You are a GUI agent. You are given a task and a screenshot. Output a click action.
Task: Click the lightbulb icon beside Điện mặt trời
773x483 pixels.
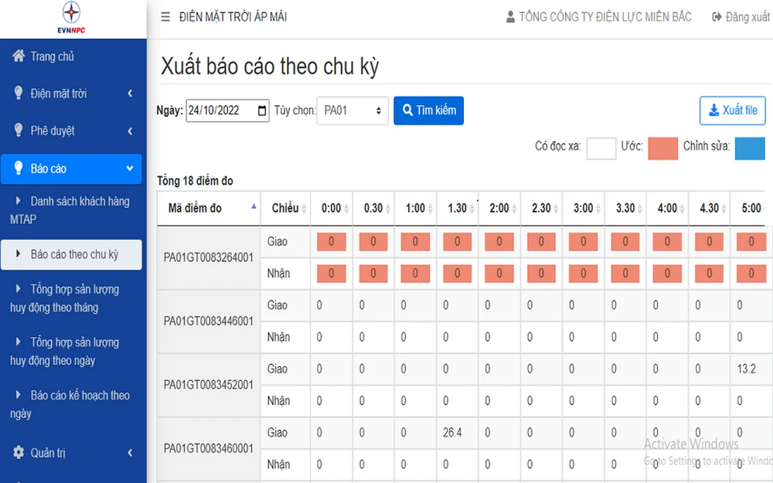point(19,94)
